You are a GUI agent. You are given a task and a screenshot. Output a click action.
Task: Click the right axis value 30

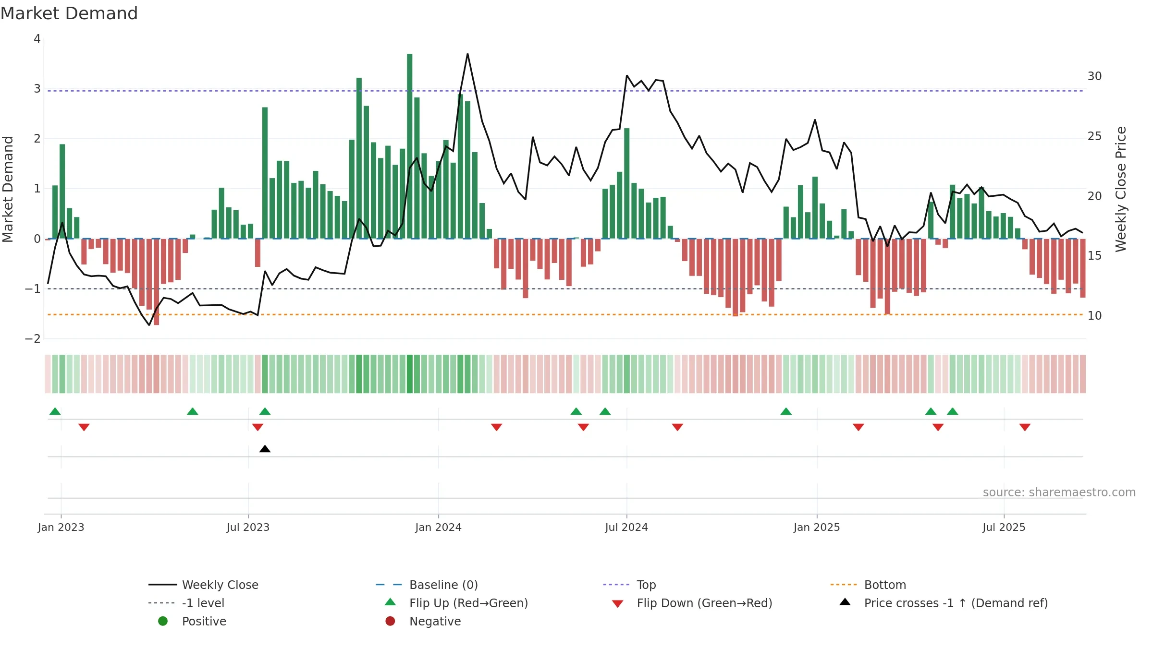point(1094,76)
